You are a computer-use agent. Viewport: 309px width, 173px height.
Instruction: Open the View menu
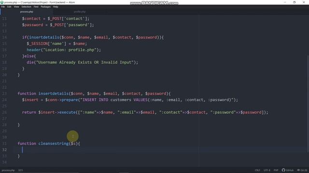coord(16,7)
